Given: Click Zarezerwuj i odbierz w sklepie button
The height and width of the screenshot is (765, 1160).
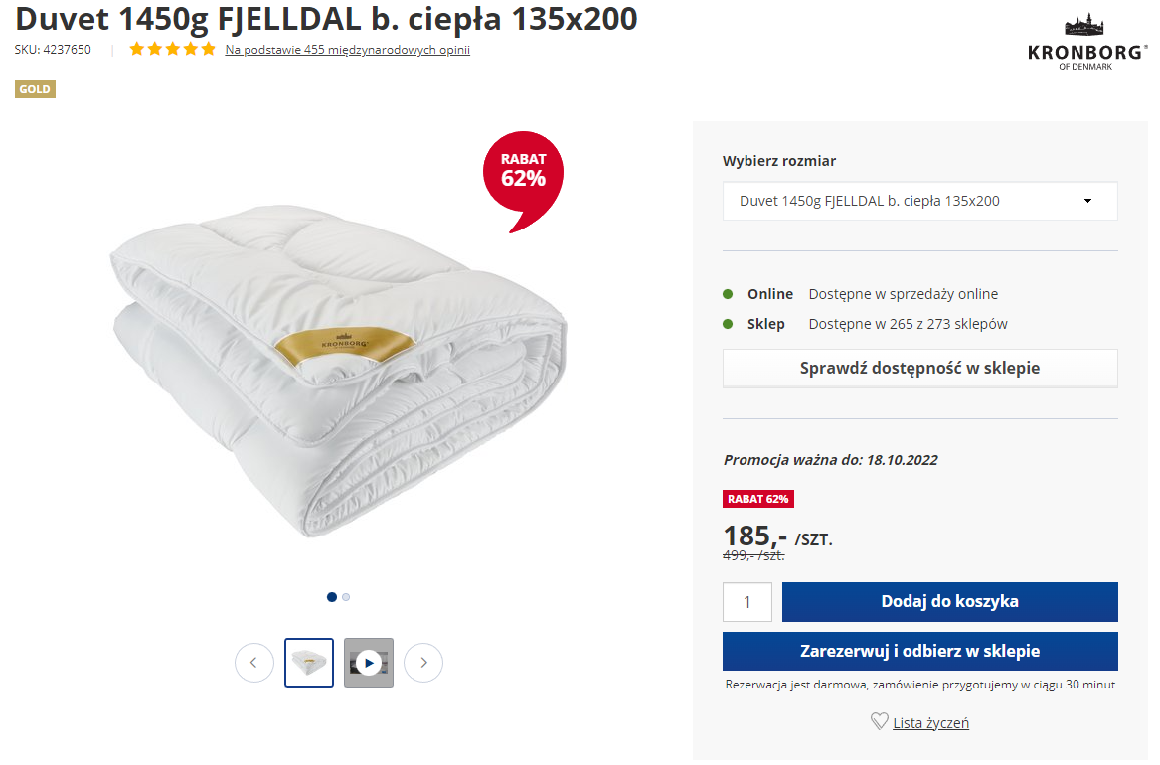Looking at the screenshot, I should (x=919, y=652).
